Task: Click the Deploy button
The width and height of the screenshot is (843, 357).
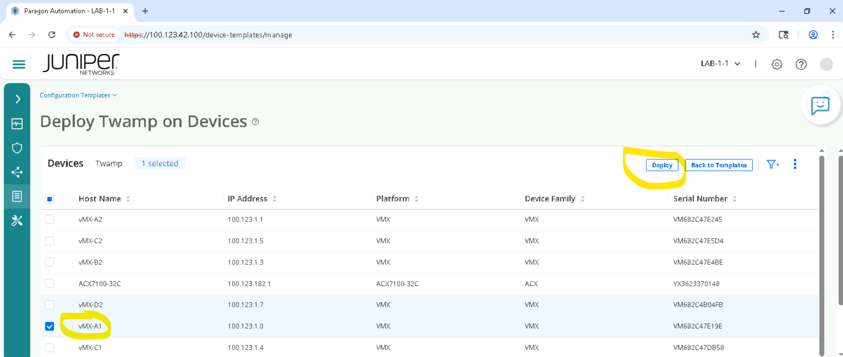Action: click(662, 165)
